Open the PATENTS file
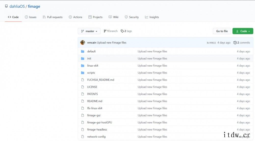 tap(93, 94)
